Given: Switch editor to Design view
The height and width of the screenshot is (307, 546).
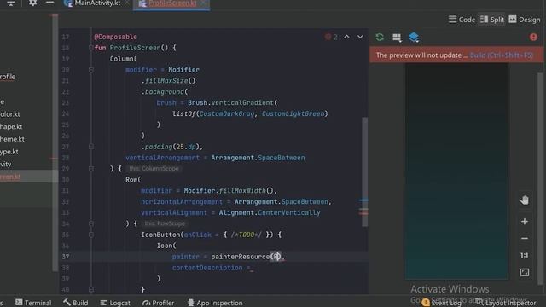Looking at the screenshot, I should click(x=525, y=20).
